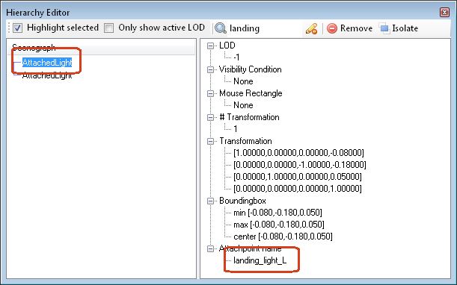Collapse the Attachpoint name node
Image resolution: width=457 pixels, height=285 pixels.
210,248
